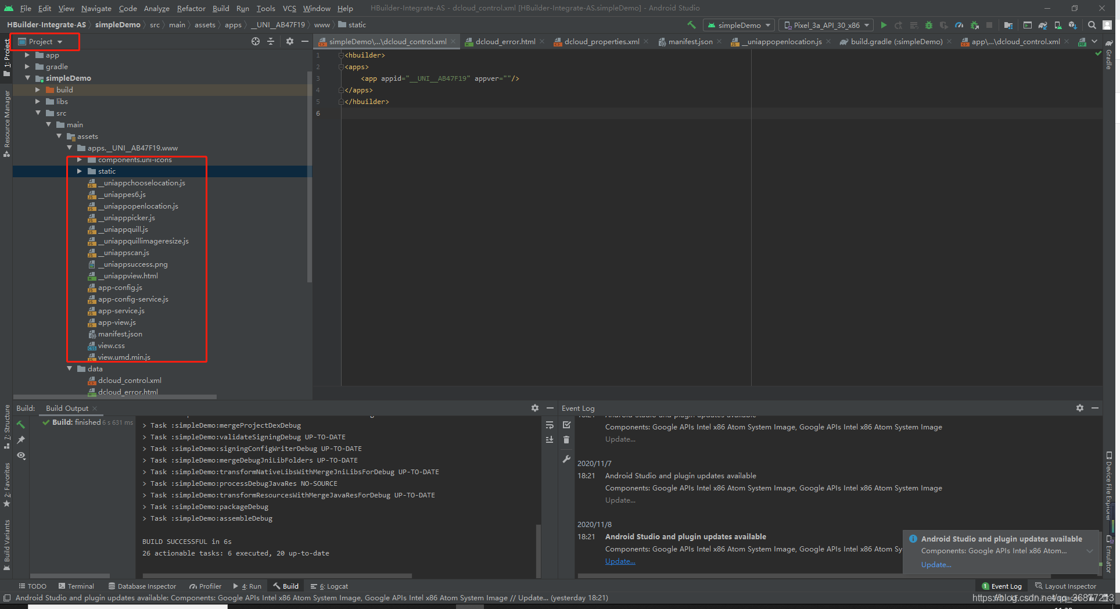Mark all Event Log notifications as read

(566, 425)
